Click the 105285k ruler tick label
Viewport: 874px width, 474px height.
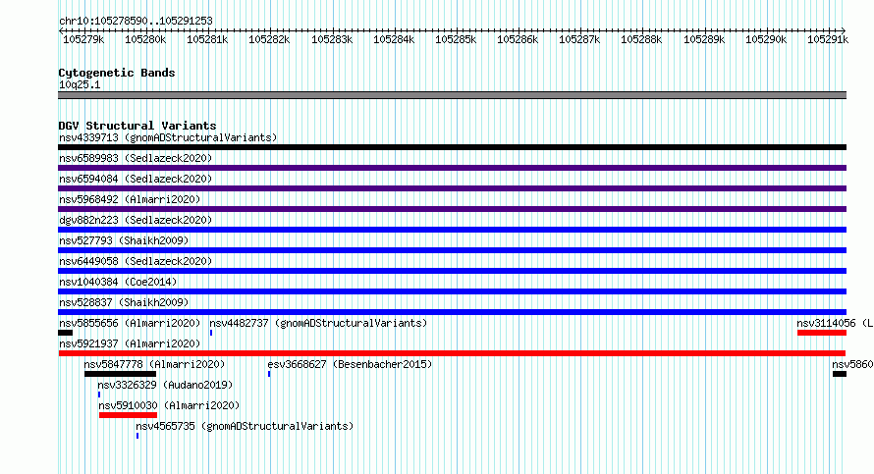[x=456, y=39]
